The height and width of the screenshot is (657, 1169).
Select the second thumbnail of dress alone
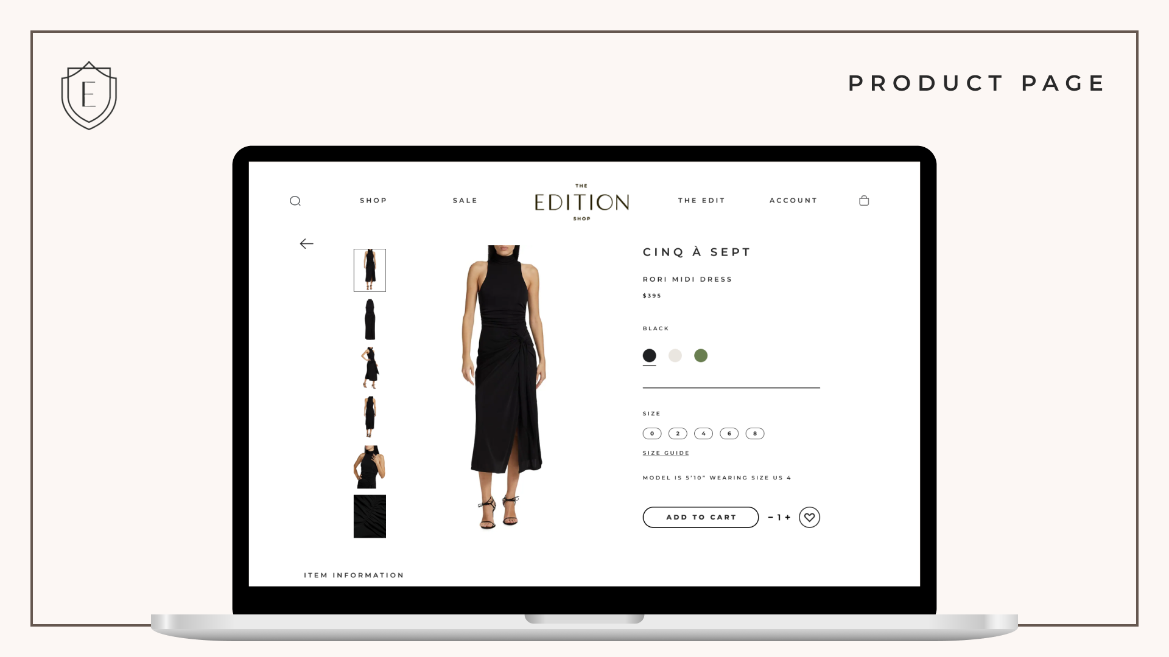[370, 319]
